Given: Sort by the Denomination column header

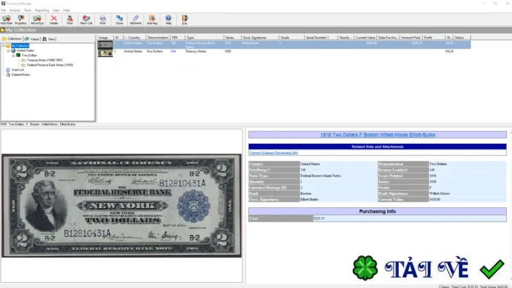Looking at the screenshot, I should [x=158, y=38].
